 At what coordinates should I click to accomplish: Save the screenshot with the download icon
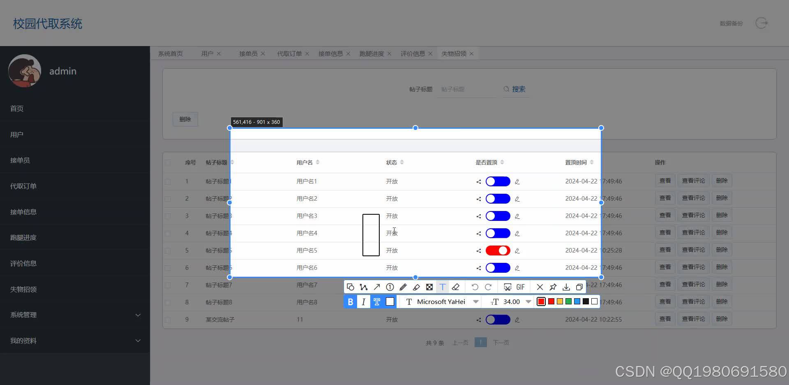point(566,287)
